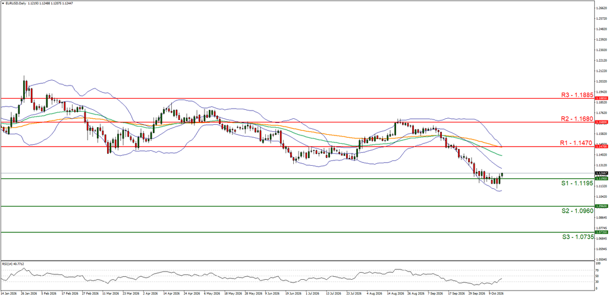Click the 7 Sep 2026 date label
Viewport: 609px width, 297px height.
tap(436, 294)
